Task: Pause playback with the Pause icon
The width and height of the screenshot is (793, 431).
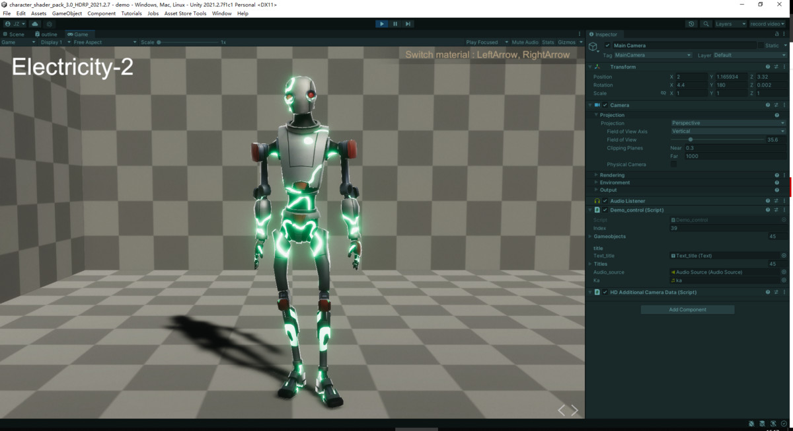Action: click(395, 24)
